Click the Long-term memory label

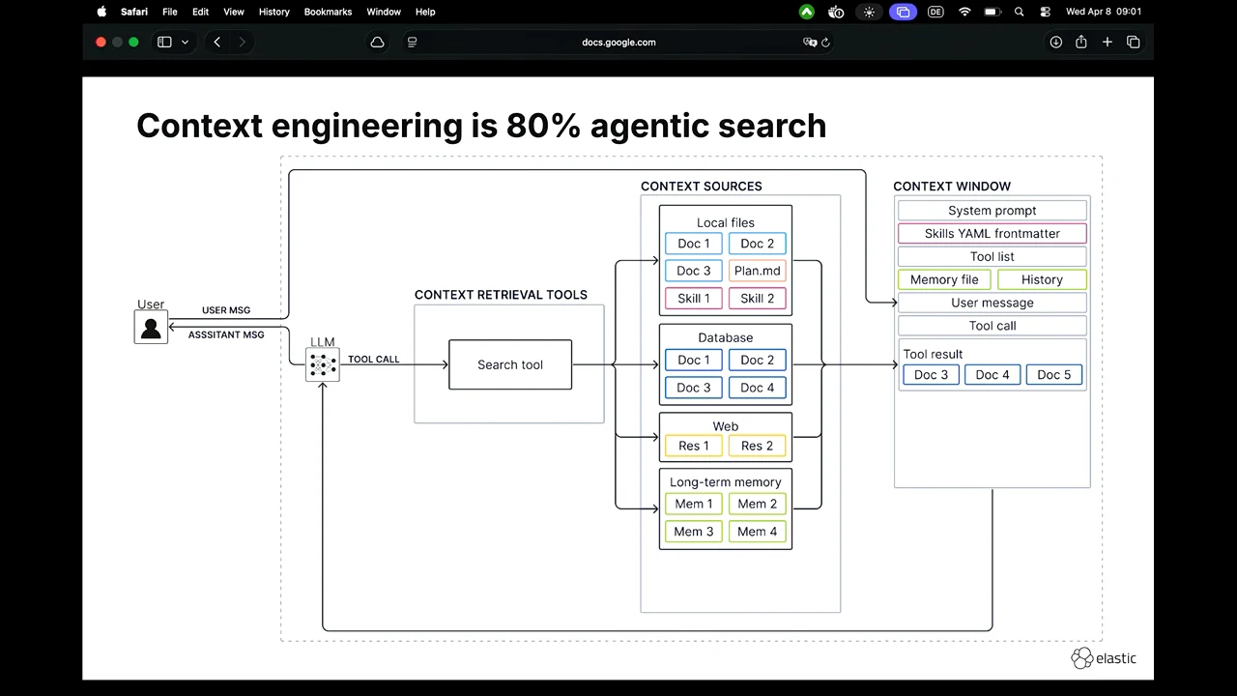(x=726, y=481)
